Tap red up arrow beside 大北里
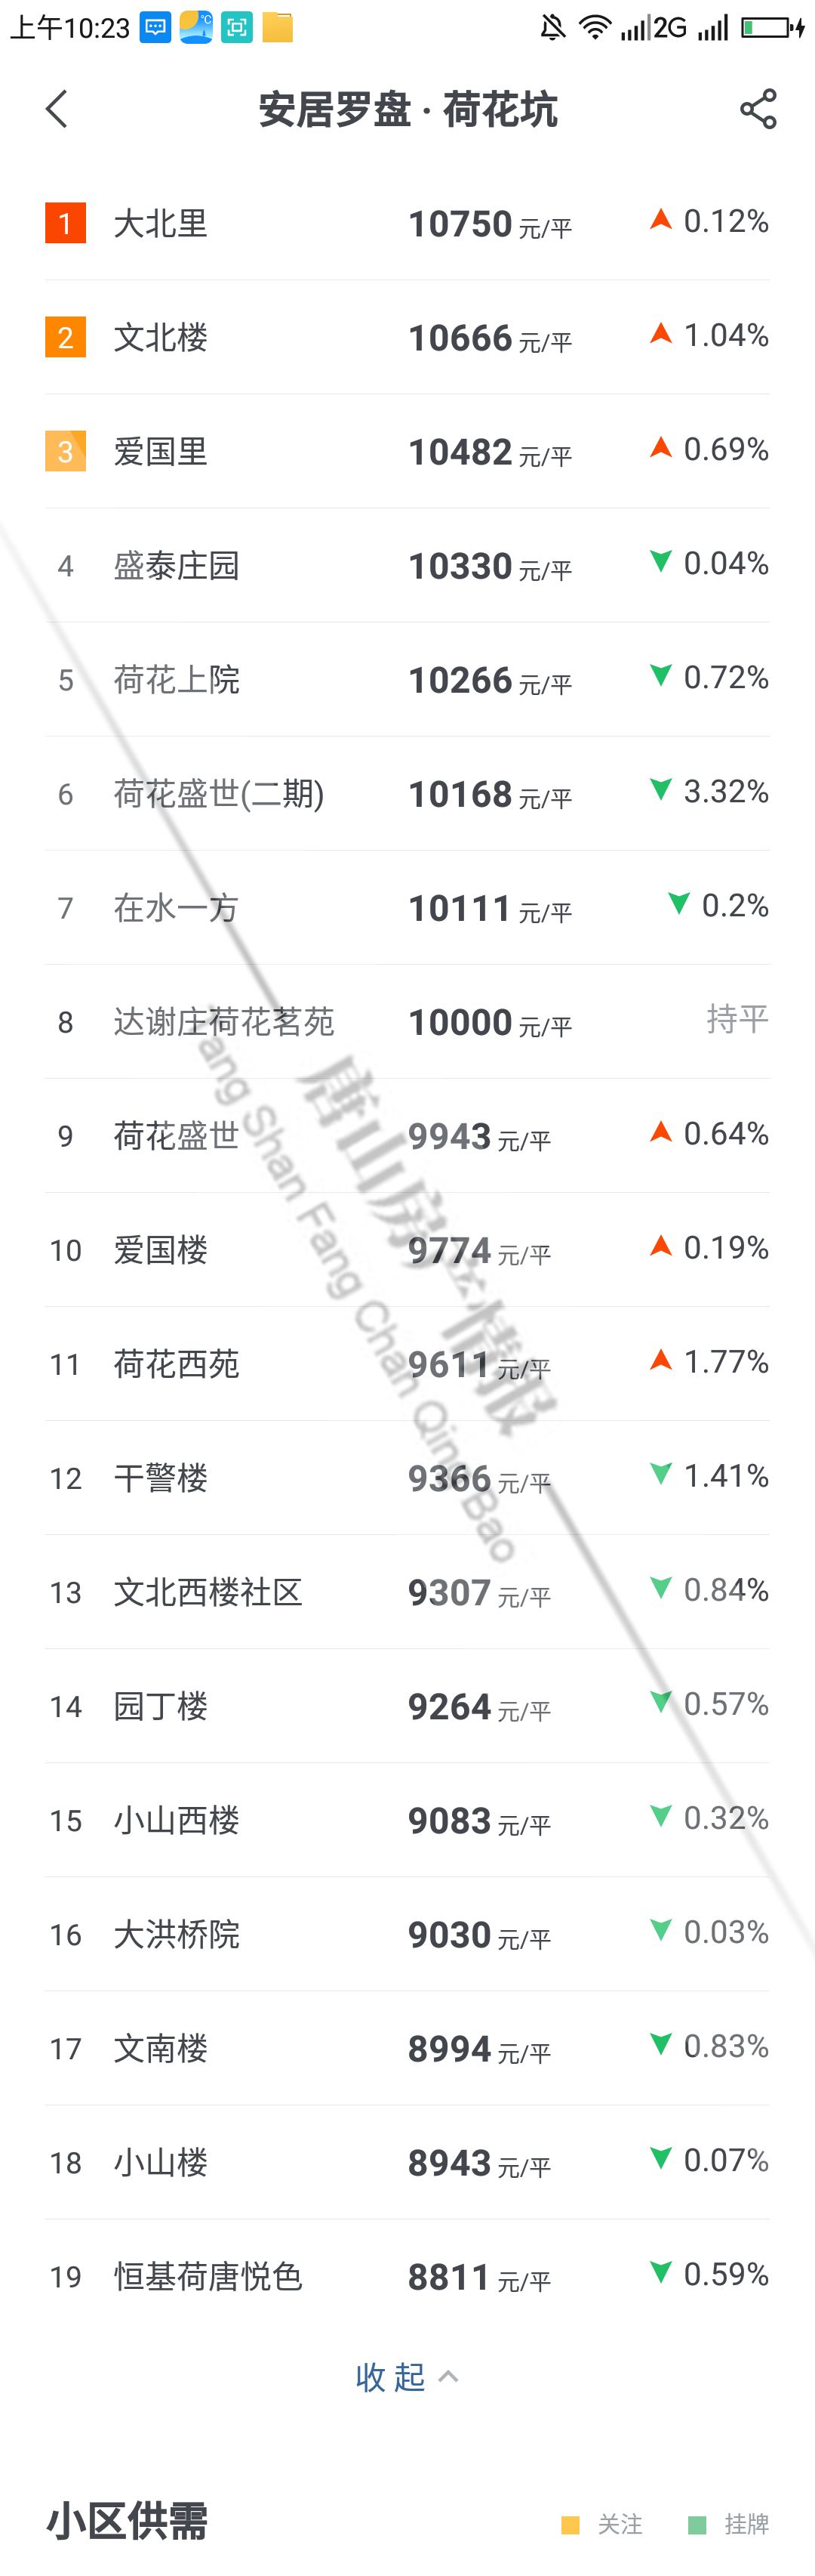The image size is (815, 2576). (660, 219)
